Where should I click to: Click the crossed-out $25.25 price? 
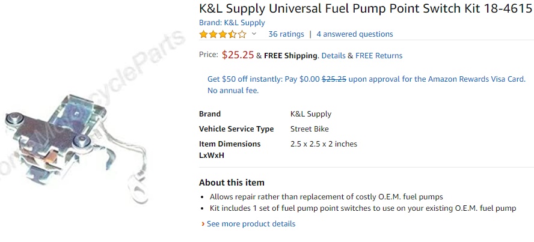tap(334, 79)
